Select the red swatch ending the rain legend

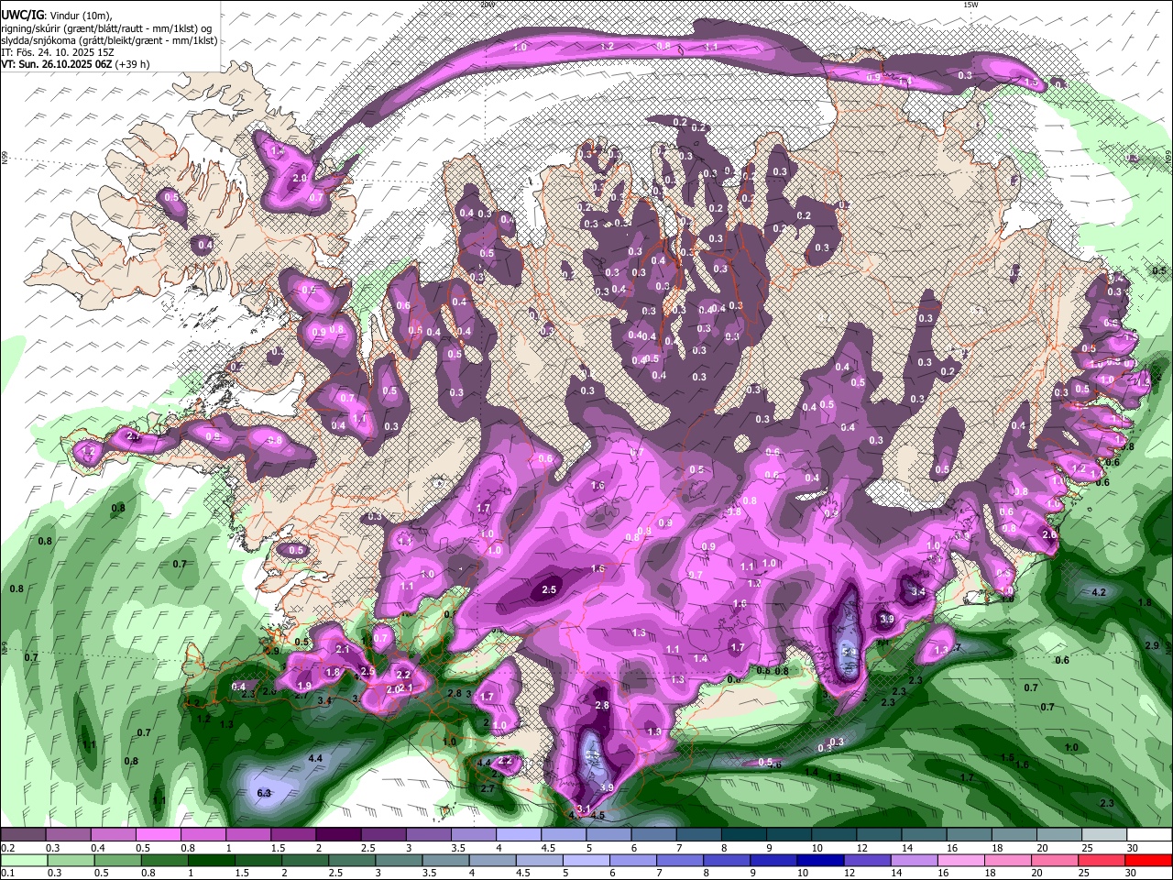tap(1148, 860)
